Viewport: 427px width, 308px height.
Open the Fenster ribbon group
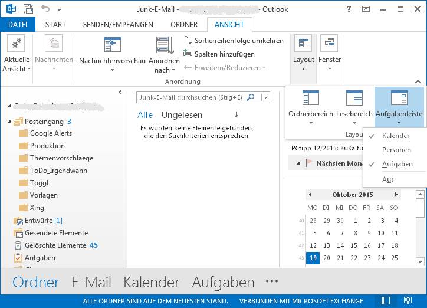(329, 54)
